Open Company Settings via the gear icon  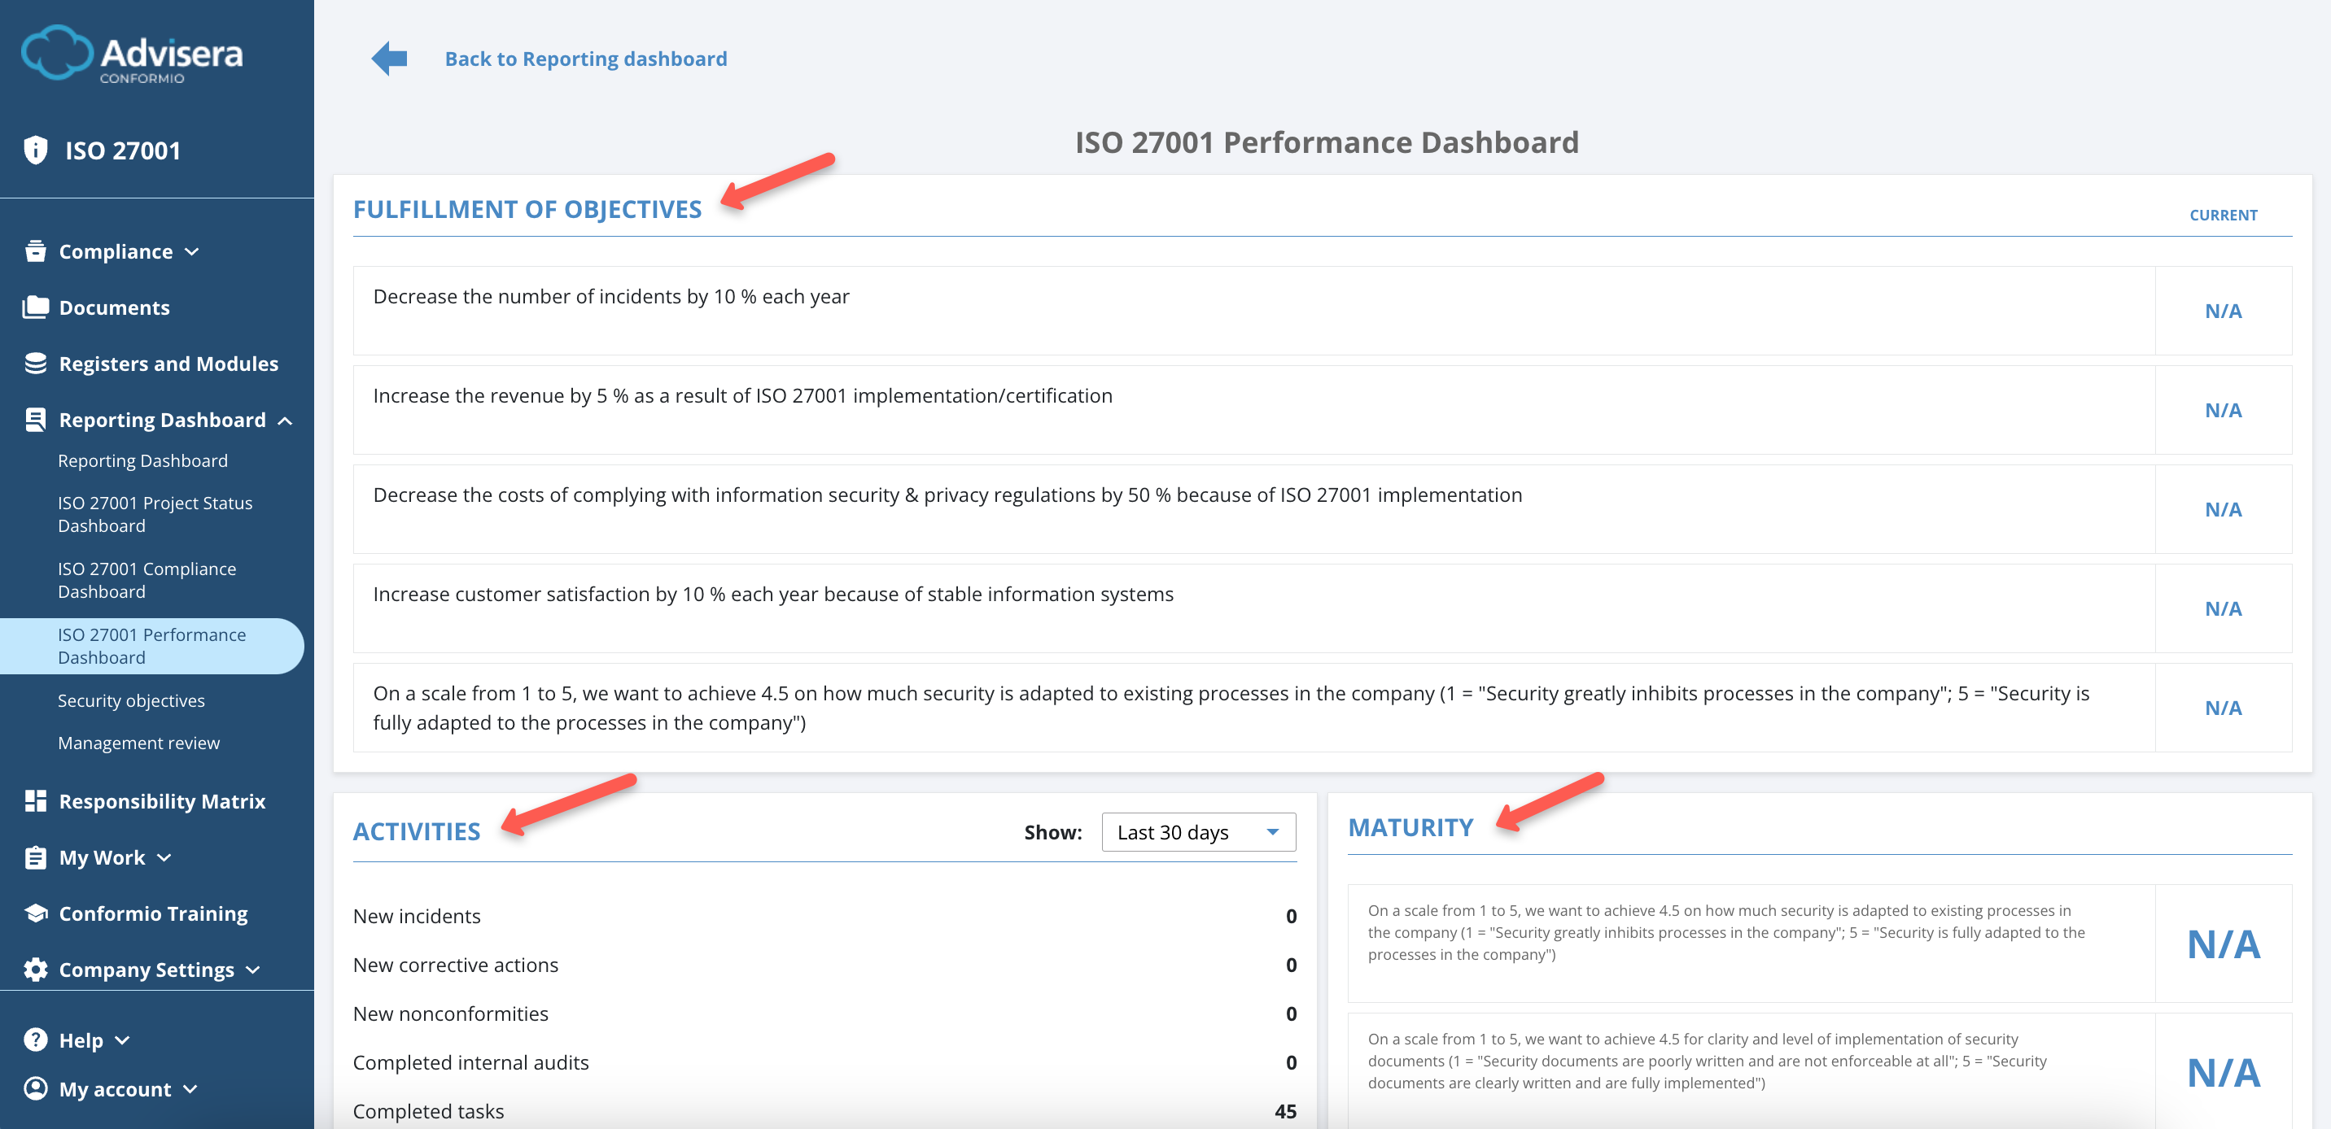(34, 969)
